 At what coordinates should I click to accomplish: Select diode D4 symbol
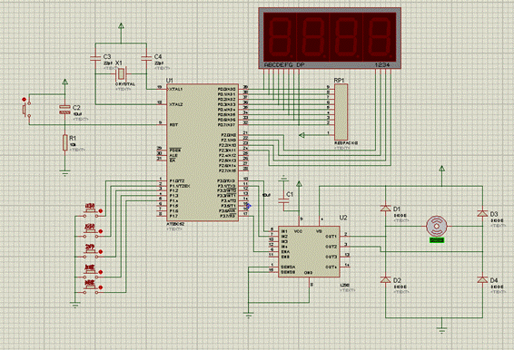(x=482, y=279)
